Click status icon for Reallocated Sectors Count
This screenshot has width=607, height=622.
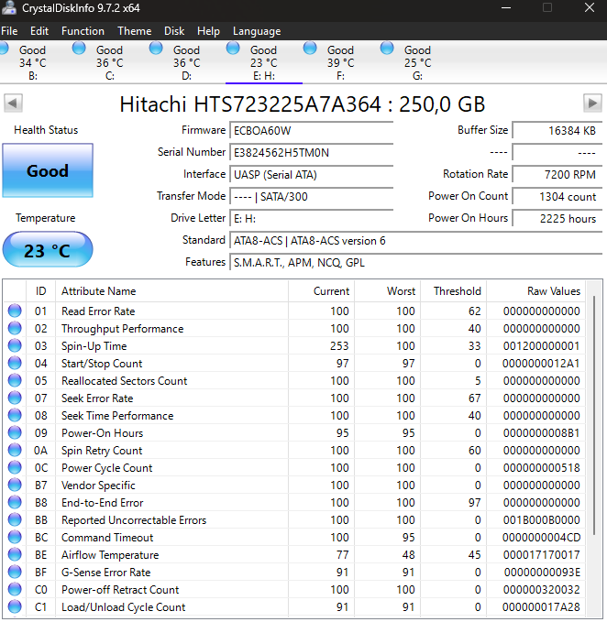(x=15, y=380)
